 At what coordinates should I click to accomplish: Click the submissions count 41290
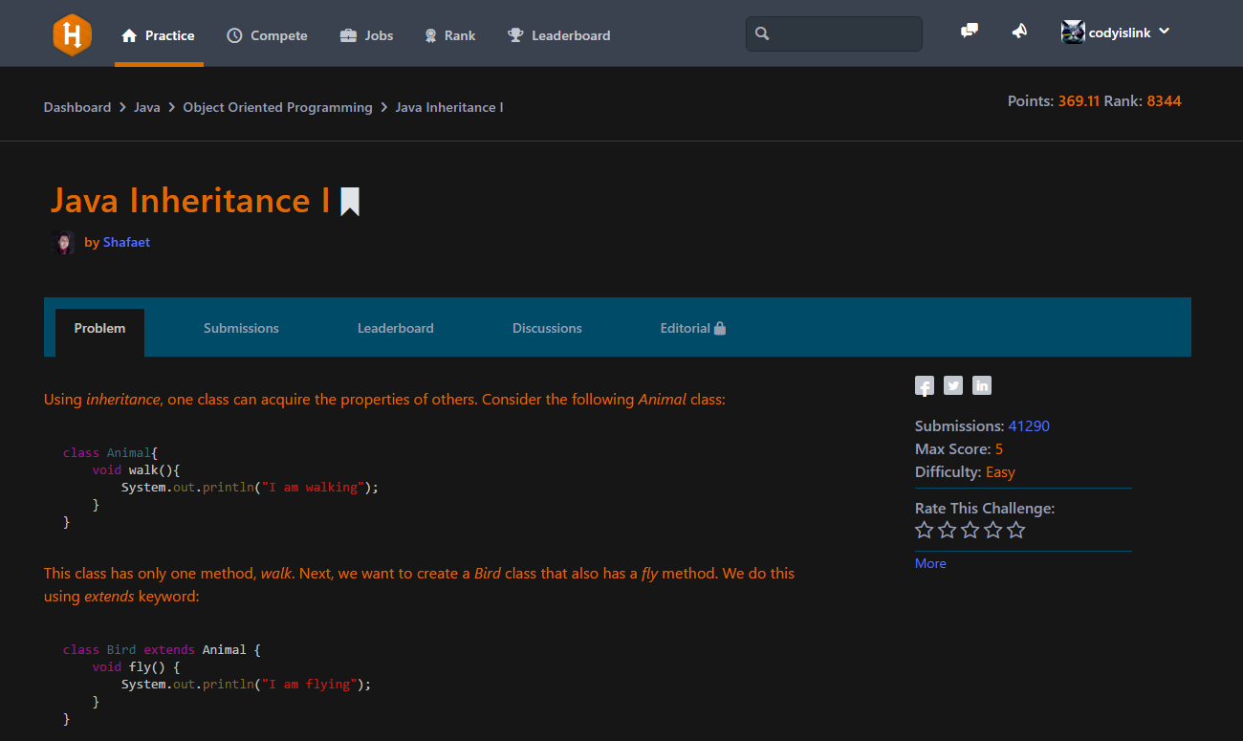[x=1029, y=426]
